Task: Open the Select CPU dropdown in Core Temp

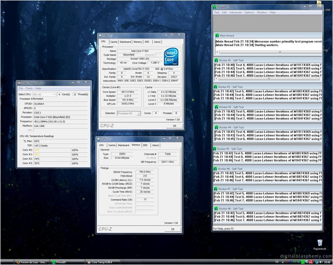Action: 44,94
